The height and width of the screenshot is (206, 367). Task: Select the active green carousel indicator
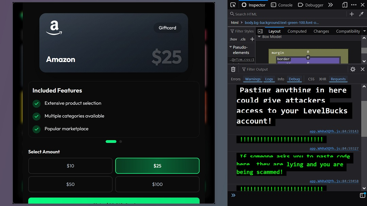(x=111, y=142)
